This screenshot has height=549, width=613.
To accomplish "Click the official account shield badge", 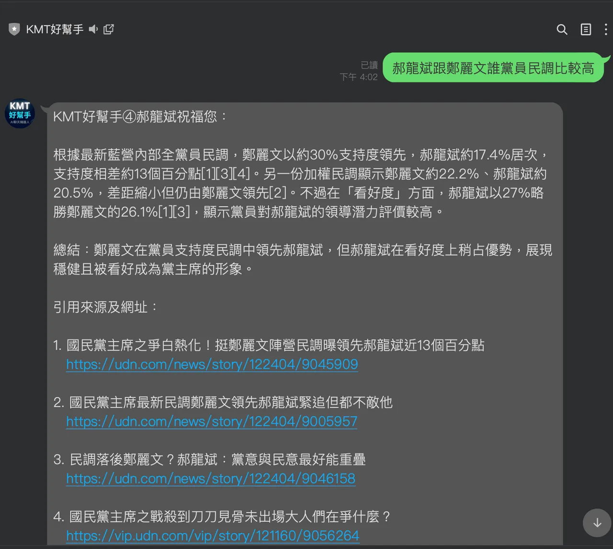I will tap(14, 30).
